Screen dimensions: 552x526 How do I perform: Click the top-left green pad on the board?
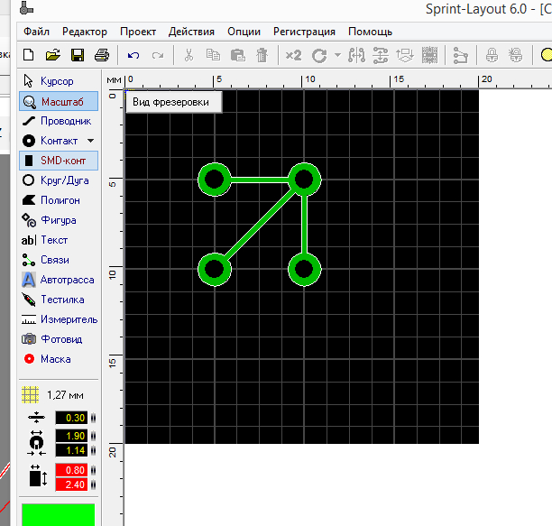click(x=215, y=180)
